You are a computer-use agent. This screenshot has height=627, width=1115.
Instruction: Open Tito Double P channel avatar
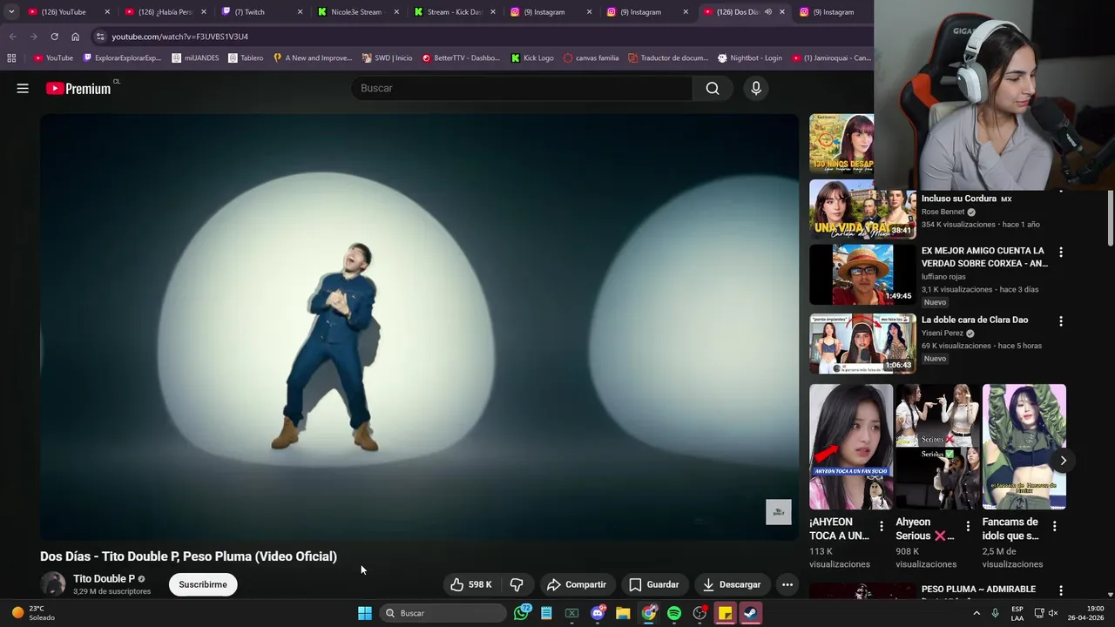[x=53, y=584]
